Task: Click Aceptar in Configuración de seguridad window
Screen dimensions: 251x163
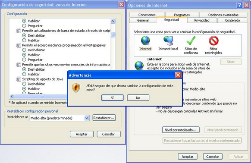Action: [82, 134]
